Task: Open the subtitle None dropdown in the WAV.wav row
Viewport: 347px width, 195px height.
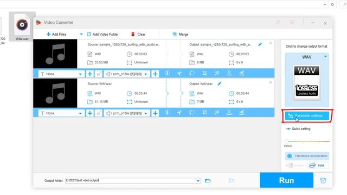Action: pyautogui.click(x=61, y=113)
